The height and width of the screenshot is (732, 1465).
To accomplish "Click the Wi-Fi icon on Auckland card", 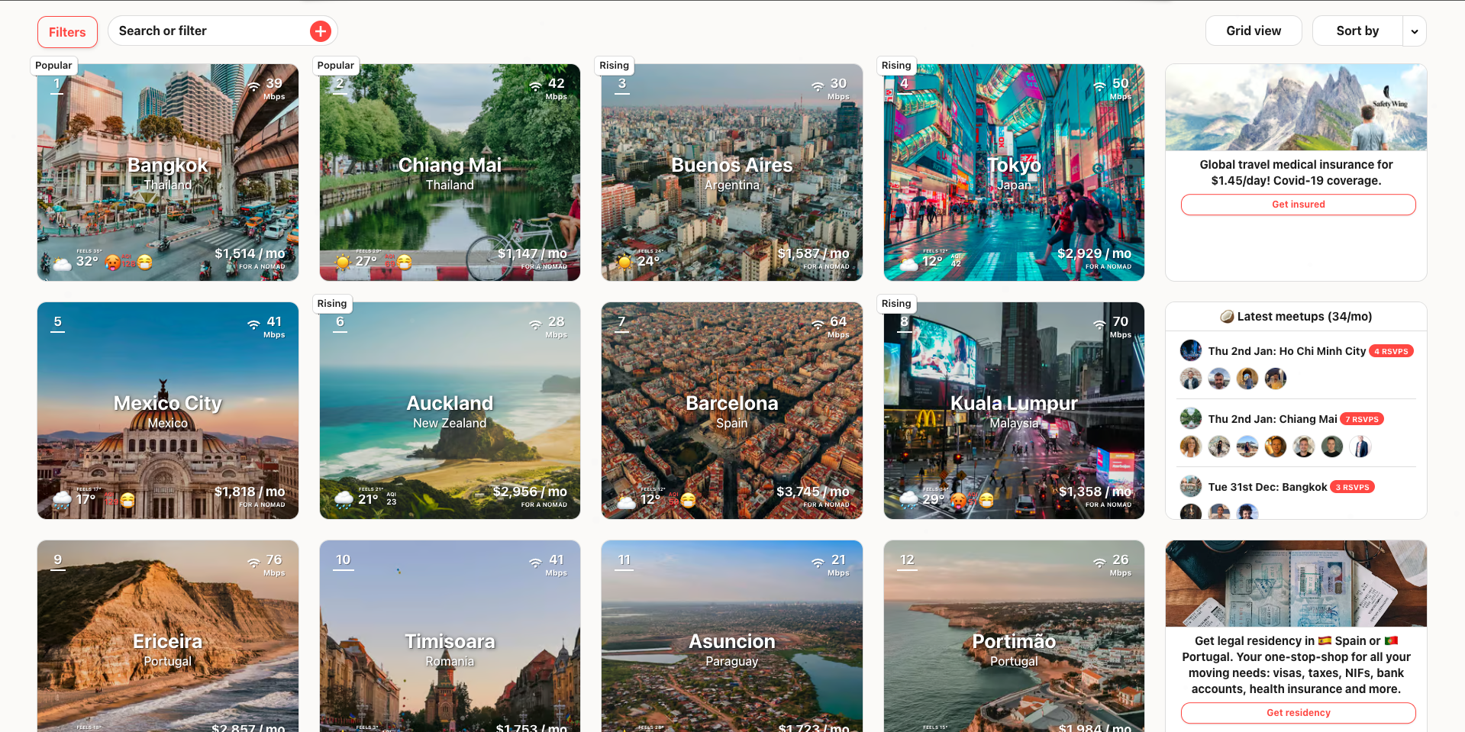I will click(536, 325).
